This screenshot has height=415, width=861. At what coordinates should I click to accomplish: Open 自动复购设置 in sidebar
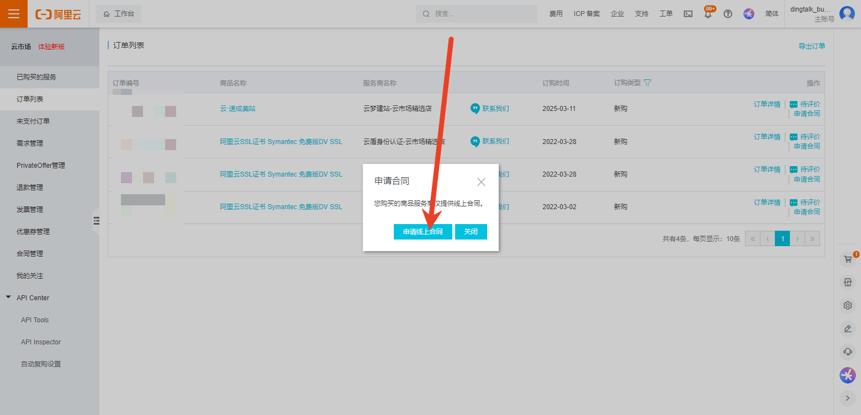click(41, 364)
